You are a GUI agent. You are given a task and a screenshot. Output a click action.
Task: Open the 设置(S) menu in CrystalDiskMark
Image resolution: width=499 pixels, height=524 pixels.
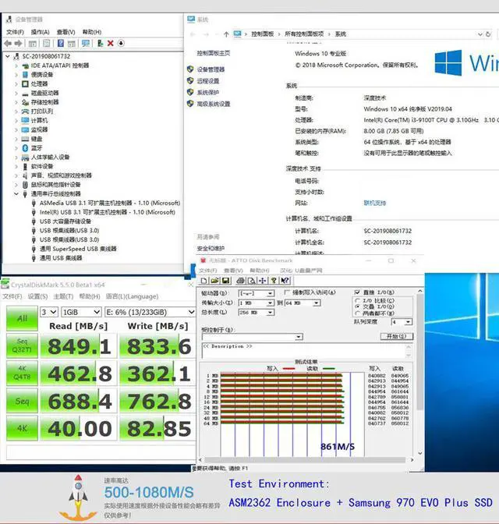(37, 296)
